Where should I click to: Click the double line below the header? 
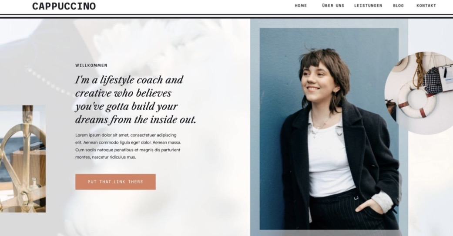point(226,16)
